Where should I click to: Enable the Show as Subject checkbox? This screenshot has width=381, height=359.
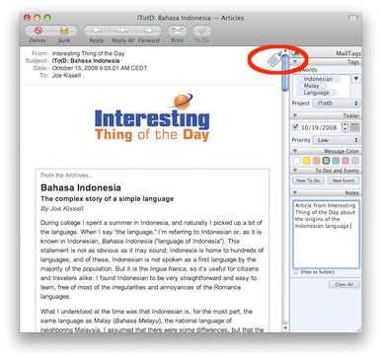(x=296, y=272)
